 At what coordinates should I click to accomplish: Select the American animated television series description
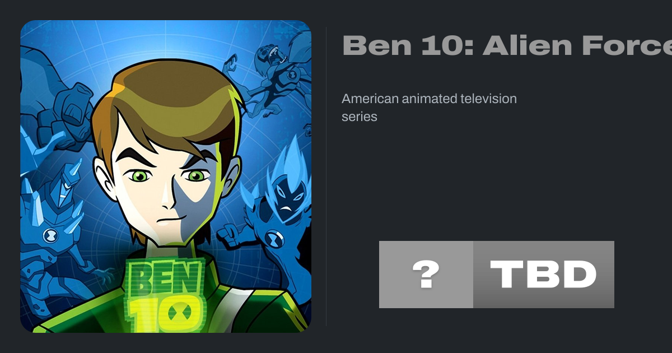(429, 108)
